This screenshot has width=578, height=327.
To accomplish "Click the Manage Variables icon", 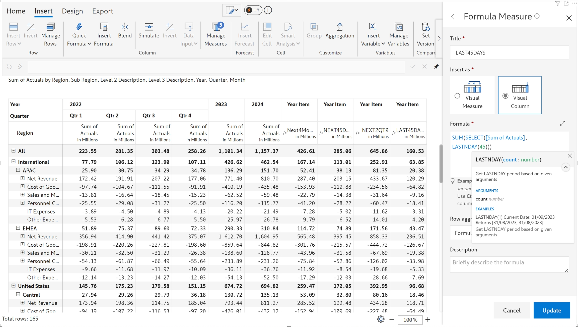I will pos(398,27).
